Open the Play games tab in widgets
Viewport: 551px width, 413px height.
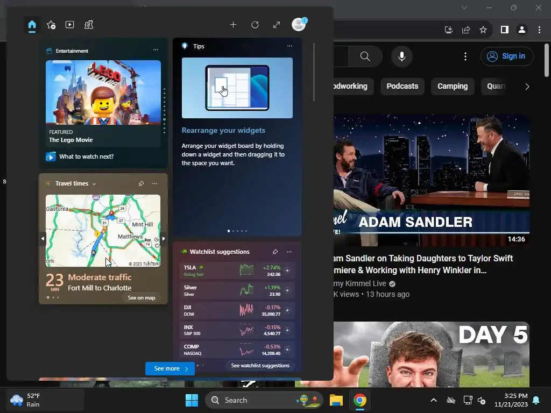pos(89,25)
